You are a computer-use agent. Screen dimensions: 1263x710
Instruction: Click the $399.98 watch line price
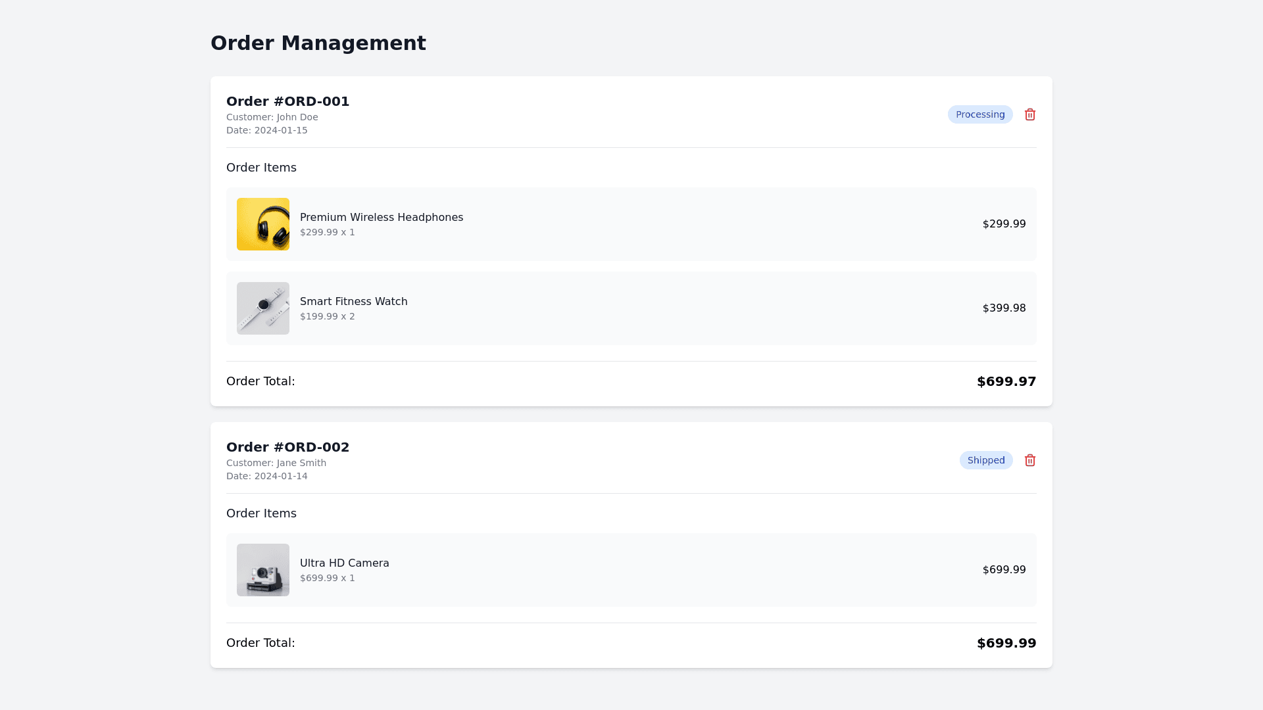pyautogui.click(x=1004, y=308)
